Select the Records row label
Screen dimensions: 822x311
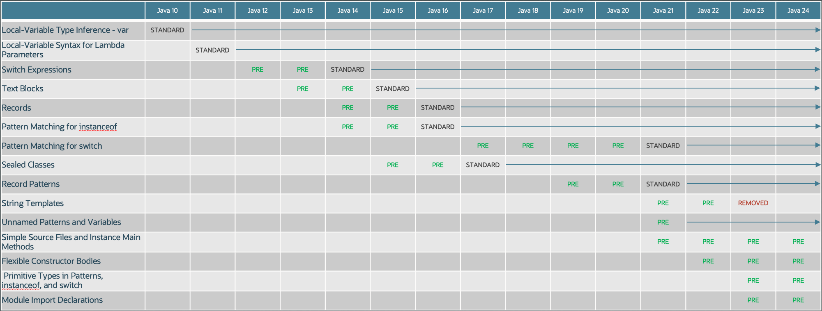coord(16,108)
